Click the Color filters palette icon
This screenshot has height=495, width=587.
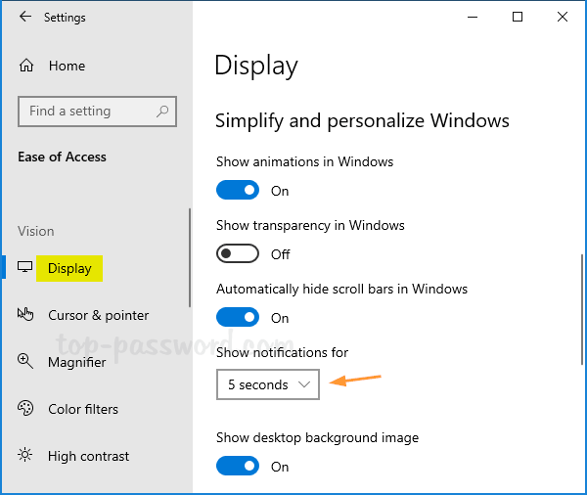coord(26,409)
